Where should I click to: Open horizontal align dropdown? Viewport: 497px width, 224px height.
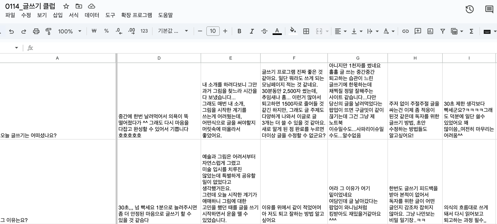(x=340, y=31)
